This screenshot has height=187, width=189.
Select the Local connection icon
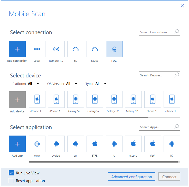click(x=37, y=49)
